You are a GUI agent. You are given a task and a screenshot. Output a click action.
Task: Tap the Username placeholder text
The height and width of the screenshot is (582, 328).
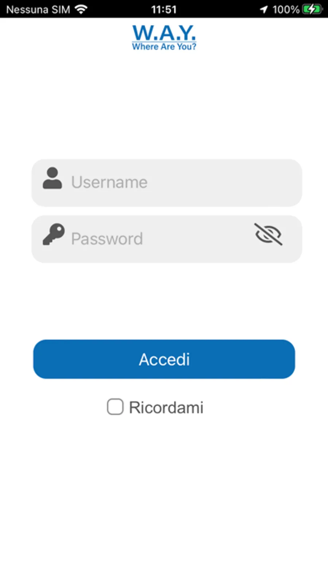tap(109, 182)
